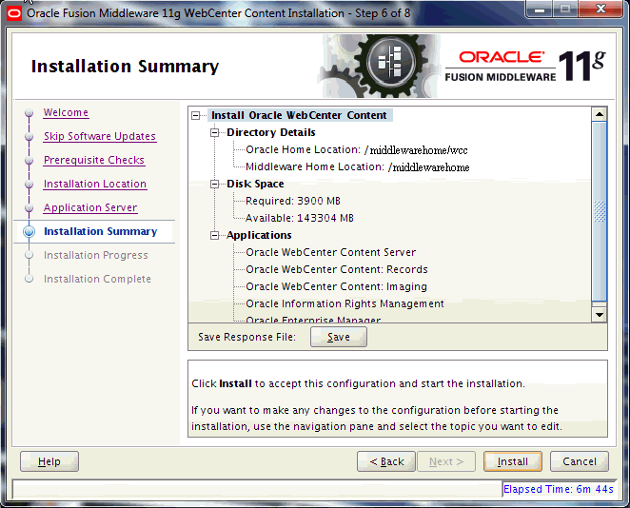The image size is (630, 508).
Task: Close the installer window
Action: click(x=601, y=10)
